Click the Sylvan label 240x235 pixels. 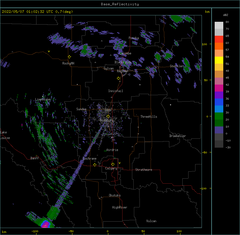tap(109, 68)
